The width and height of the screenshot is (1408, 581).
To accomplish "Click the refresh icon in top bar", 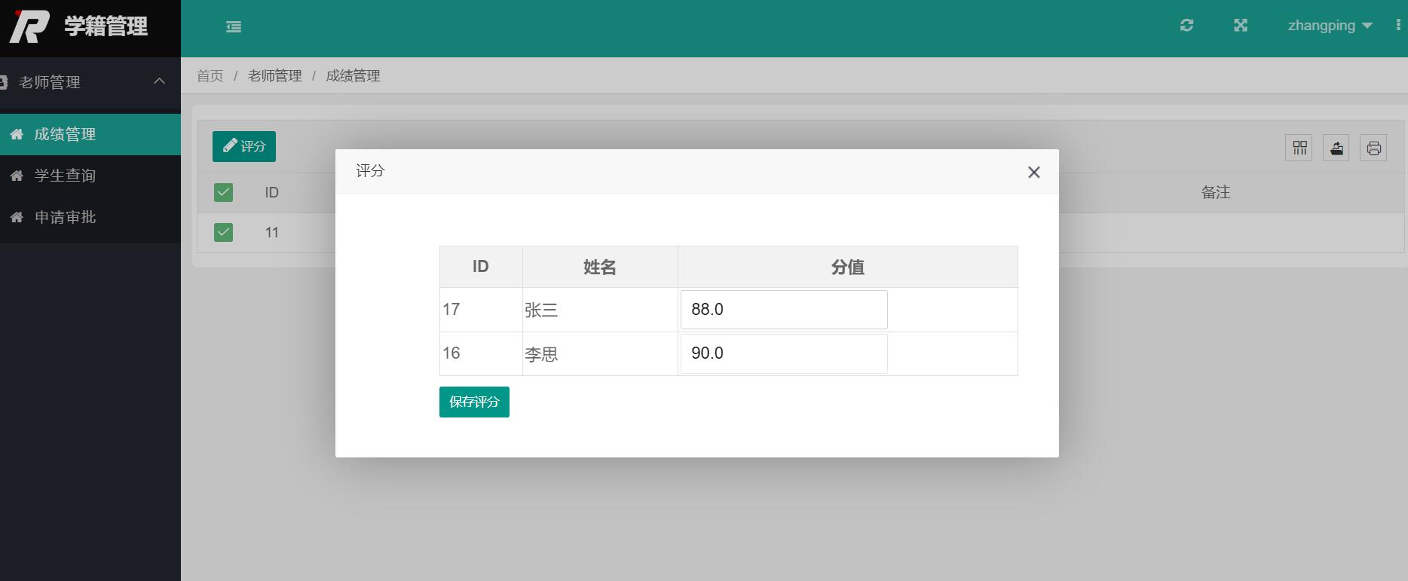I will [1186, 26].
